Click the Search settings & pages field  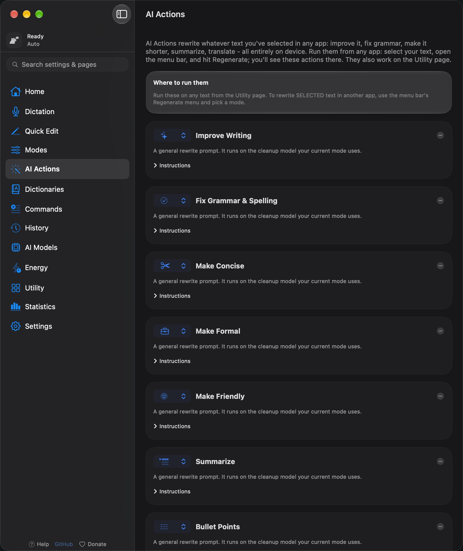pos(67,64)
